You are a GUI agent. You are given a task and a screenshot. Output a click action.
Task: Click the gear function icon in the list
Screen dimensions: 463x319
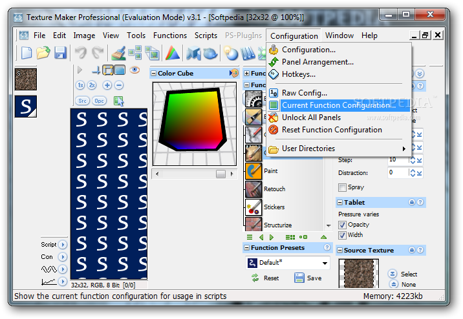tap(253, 98)
